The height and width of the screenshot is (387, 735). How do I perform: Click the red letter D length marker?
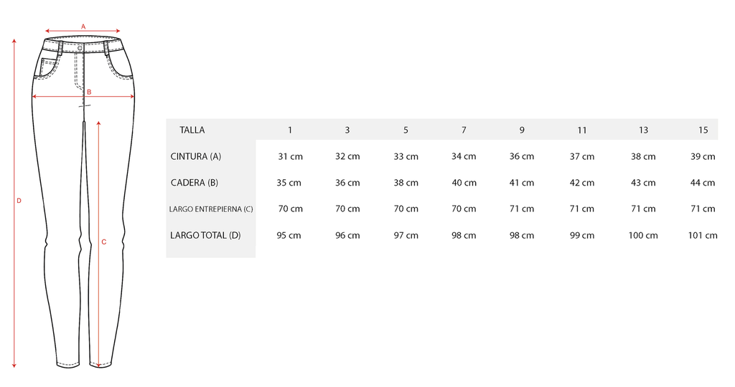[x=19, y=200]
